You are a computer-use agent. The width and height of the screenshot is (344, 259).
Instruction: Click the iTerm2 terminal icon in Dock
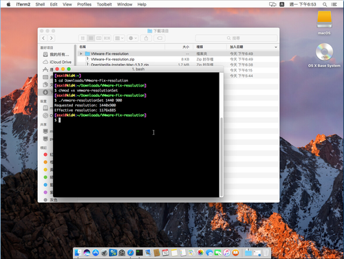click(x=139, y=253)
